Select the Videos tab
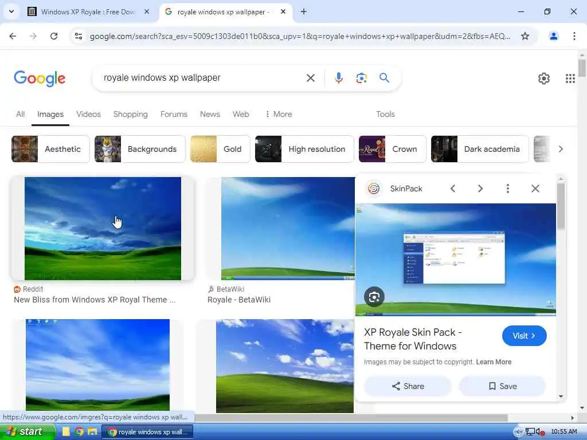The image size is (587, 440). [88, 114]
